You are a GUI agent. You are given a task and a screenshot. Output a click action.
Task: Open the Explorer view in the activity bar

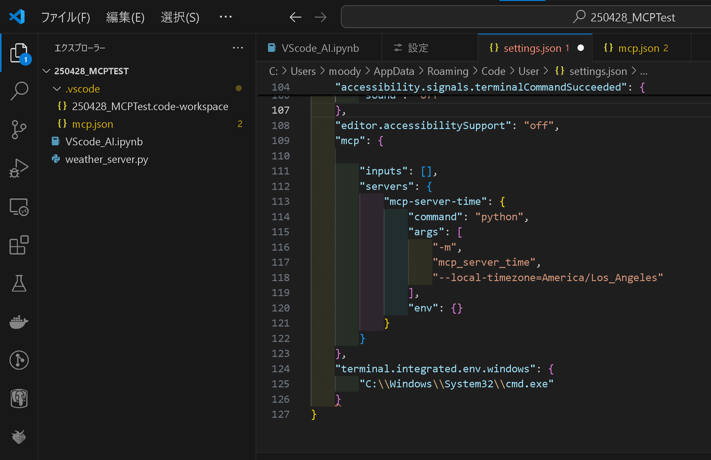pos(19,53)
